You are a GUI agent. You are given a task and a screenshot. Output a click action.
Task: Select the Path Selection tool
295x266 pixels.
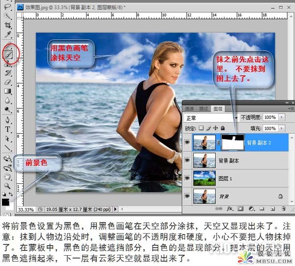click(7, 139)
